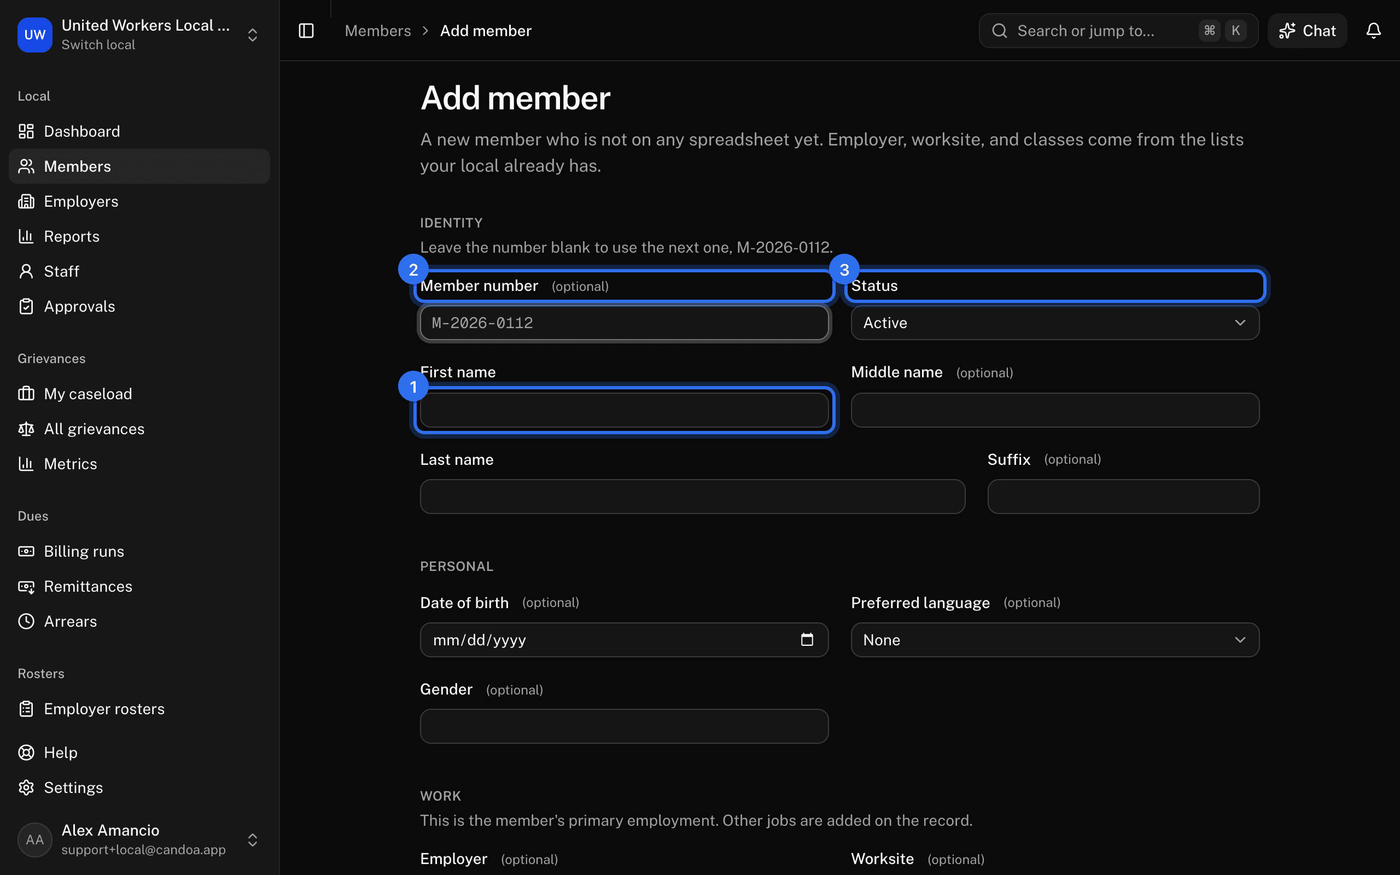Click the Staff person icon
This screenshot has height=875, width=1400.
[x=26, y=271]
